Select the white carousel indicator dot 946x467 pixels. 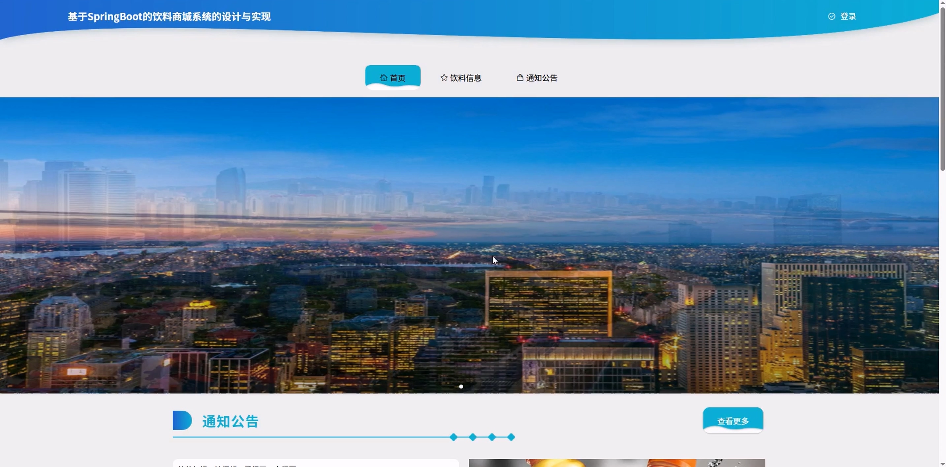click(x=461, y=386)
